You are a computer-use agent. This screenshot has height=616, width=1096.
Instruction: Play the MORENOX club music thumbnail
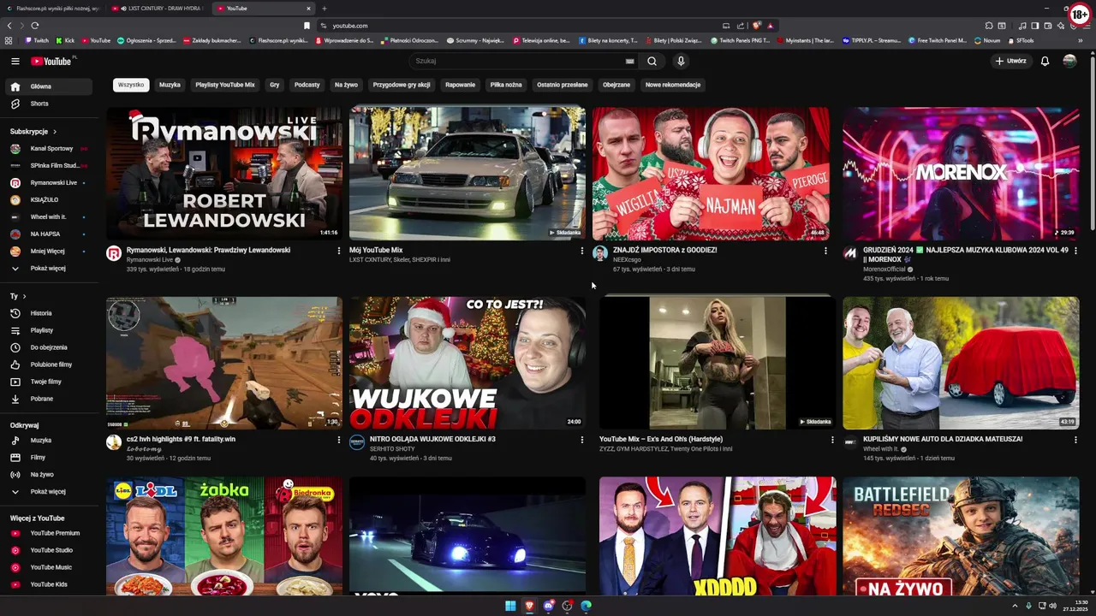(x=961, y=173)
